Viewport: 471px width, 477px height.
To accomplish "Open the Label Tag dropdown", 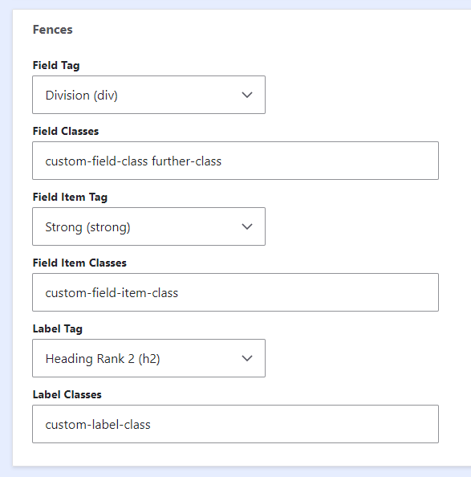I will pyautogui.click(x=148, y=358).
